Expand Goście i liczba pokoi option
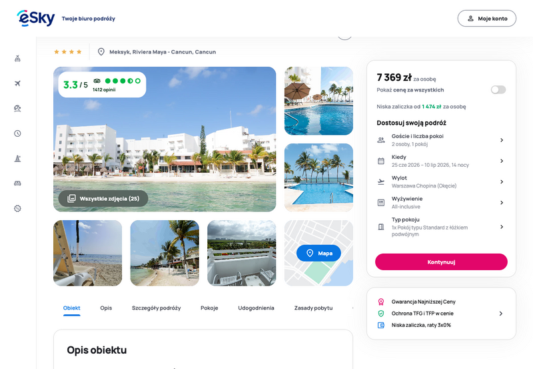 click(441, 140)
